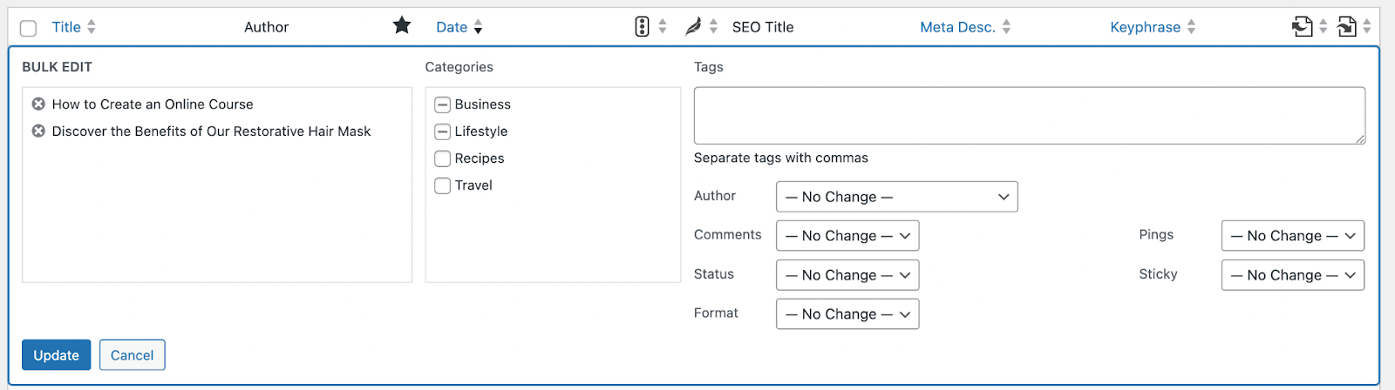Image resolution: width=1395 pixels, height=390 pixels.
Task: Click the SEO Title column header
Action: tap(763, 27)
